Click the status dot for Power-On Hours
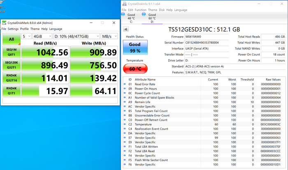 125,89
